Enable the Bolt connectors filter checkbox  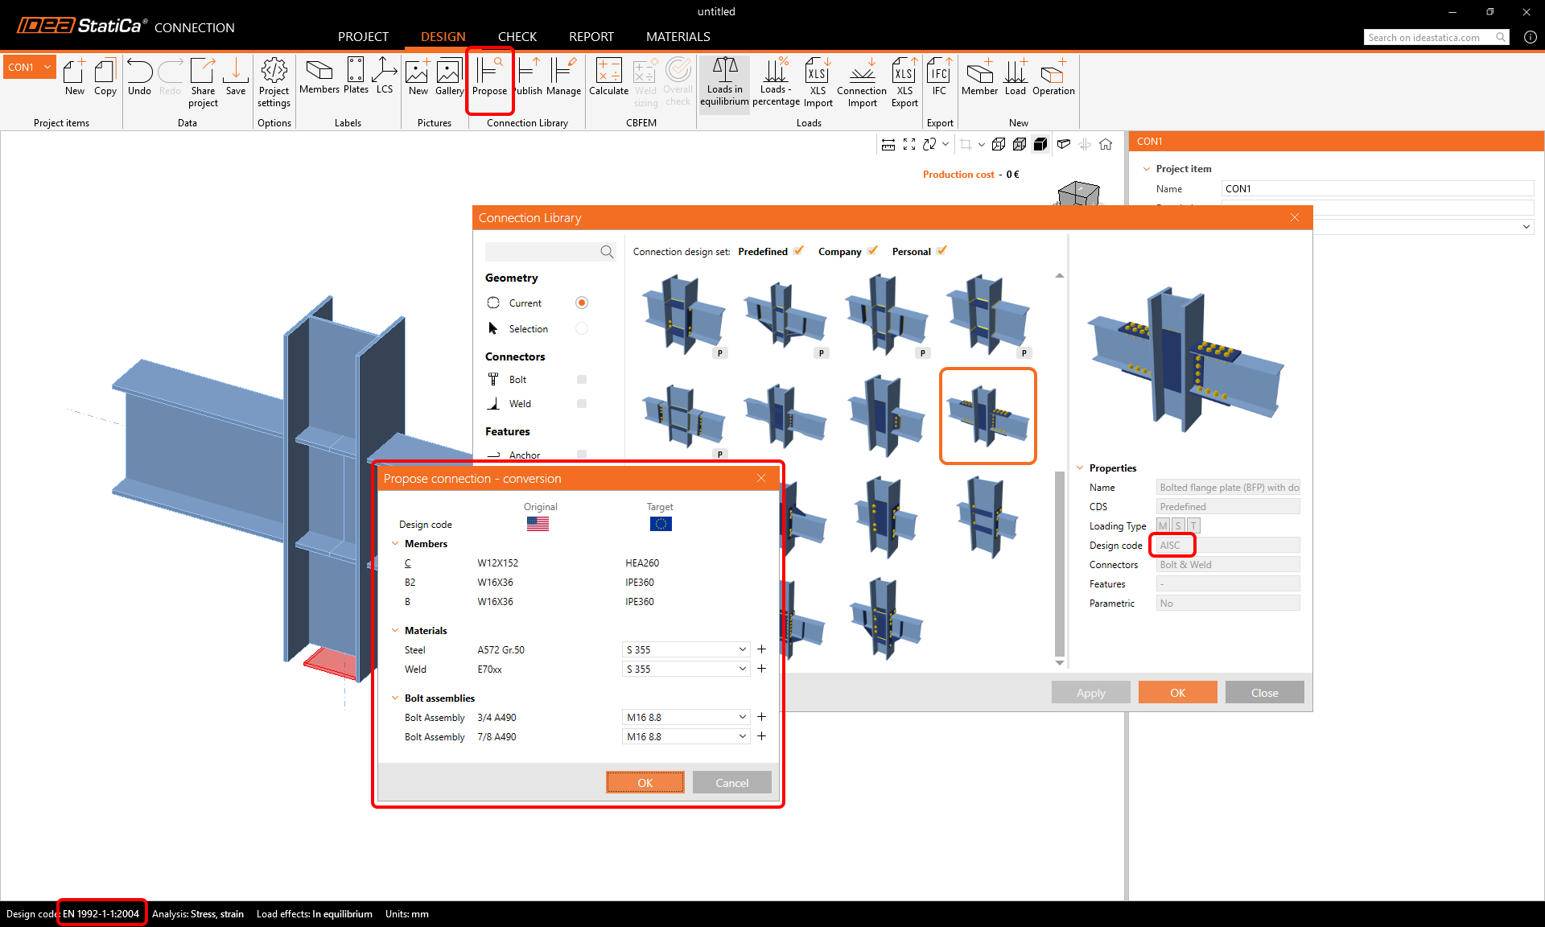point(582,380)
